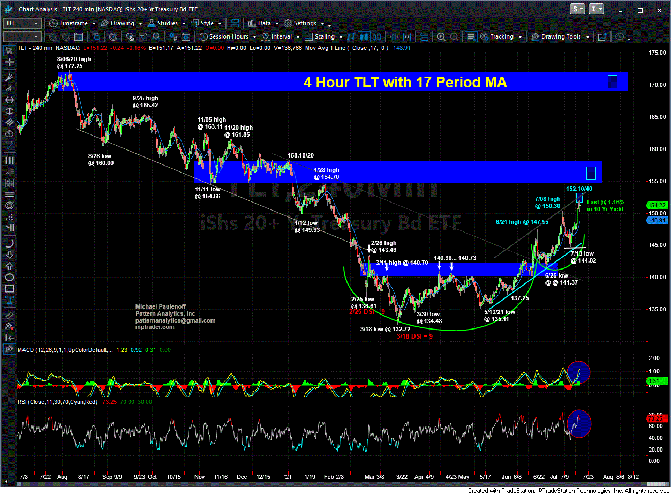Switch chart style to filled candlesticks
The width and height of the screenshot is (671, 494).
coord(364,36)
